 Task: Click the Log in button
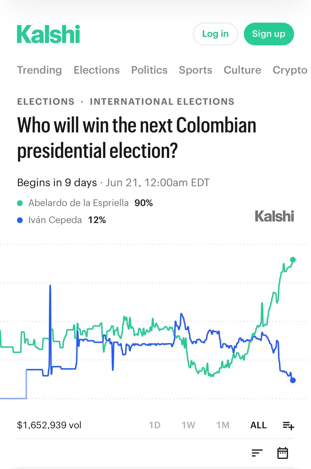pyautogui.click(x=215, y=34)
